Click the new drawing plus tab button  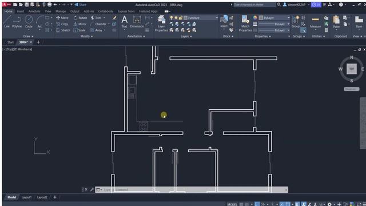click(38, 42)
